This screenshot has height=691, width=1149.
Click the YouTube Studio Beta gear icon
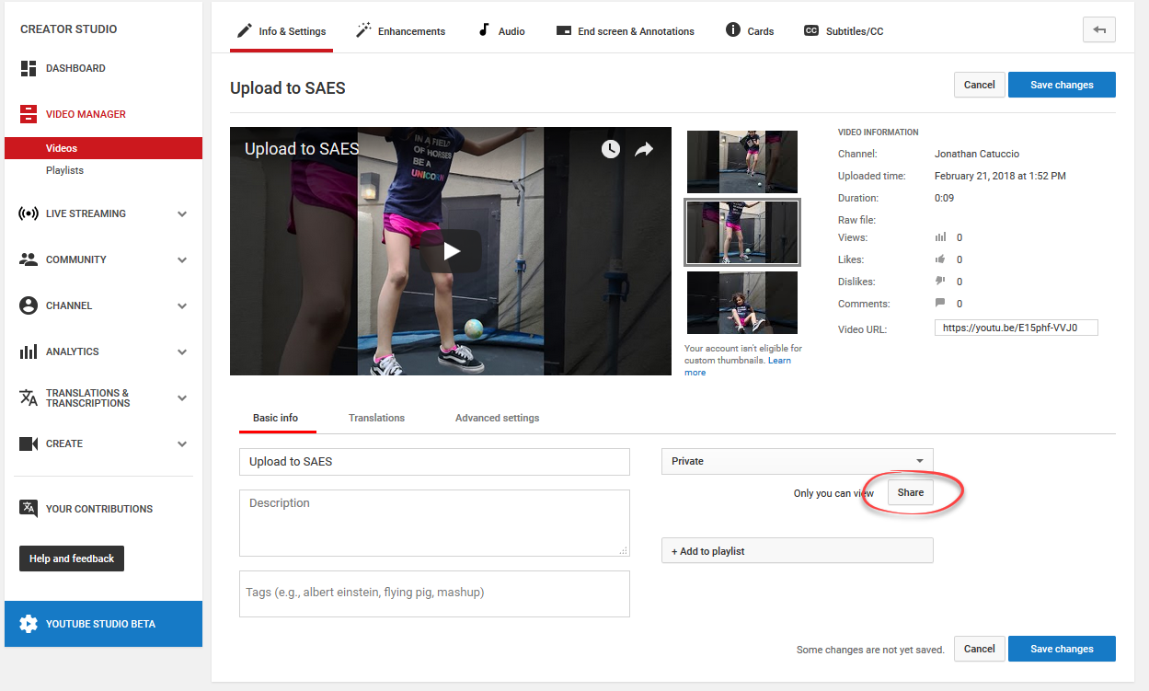pos(29,624)
